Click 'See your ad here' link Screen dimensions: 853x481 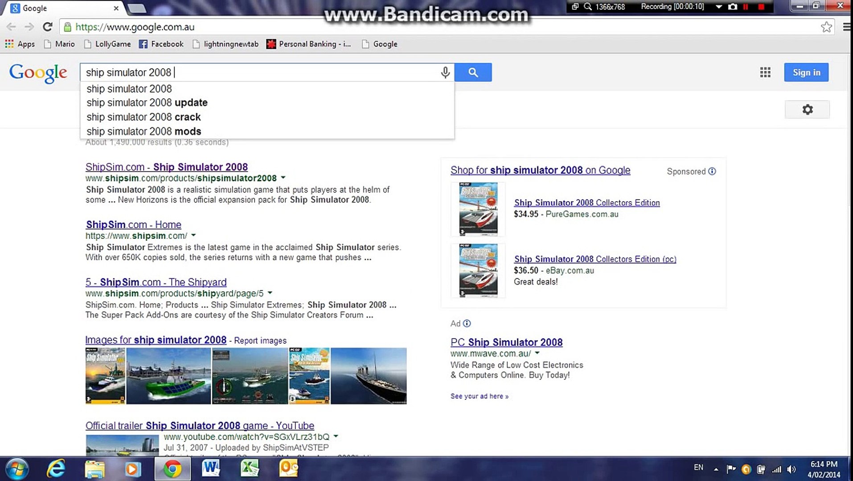(x=479, y=396)
